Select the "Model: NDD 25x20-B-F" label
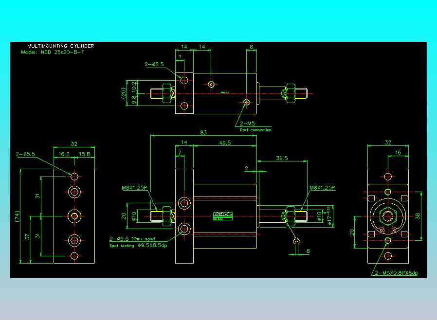Image resolution: width=437 pixels, height=320 pixels. pyautogui.click(x=53, y=52)
